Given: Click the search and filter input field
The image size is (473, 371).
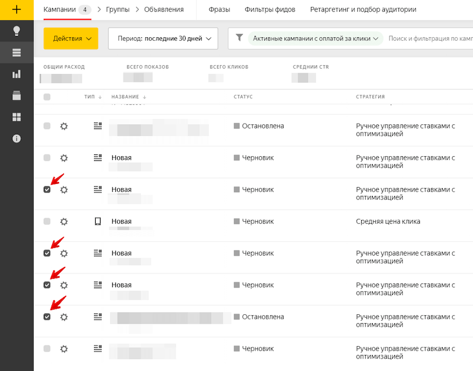Looking at the screenshot, I should click(x=429, y=38).
